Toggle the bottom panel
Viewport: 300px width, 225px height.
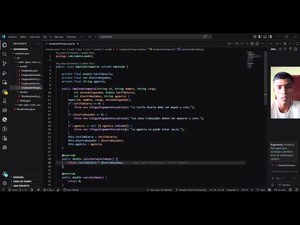coord(265,37)
